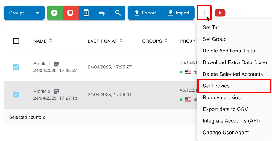Click the US flag in Profile 2 row
The image size is (272, 141).
tap(188, 100)
